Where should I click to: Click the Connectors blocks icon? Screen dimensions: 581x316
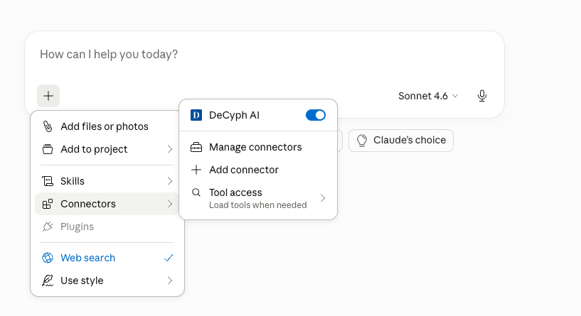click(x=48, y=204)
